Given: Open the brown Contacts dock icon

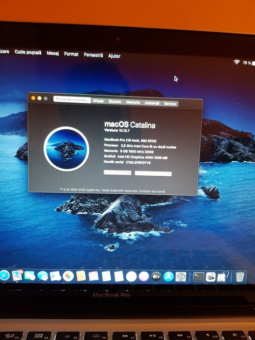Looking at the screenshot, I should tap(81, 276).
